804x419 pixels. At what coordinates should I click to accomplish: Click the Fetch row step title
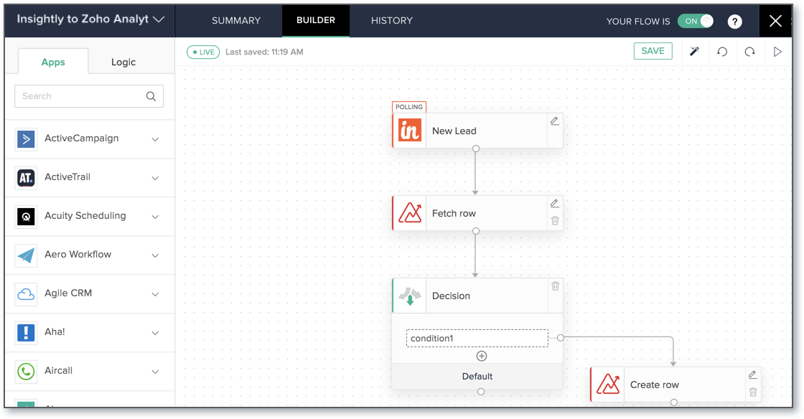tap(454, 213)
